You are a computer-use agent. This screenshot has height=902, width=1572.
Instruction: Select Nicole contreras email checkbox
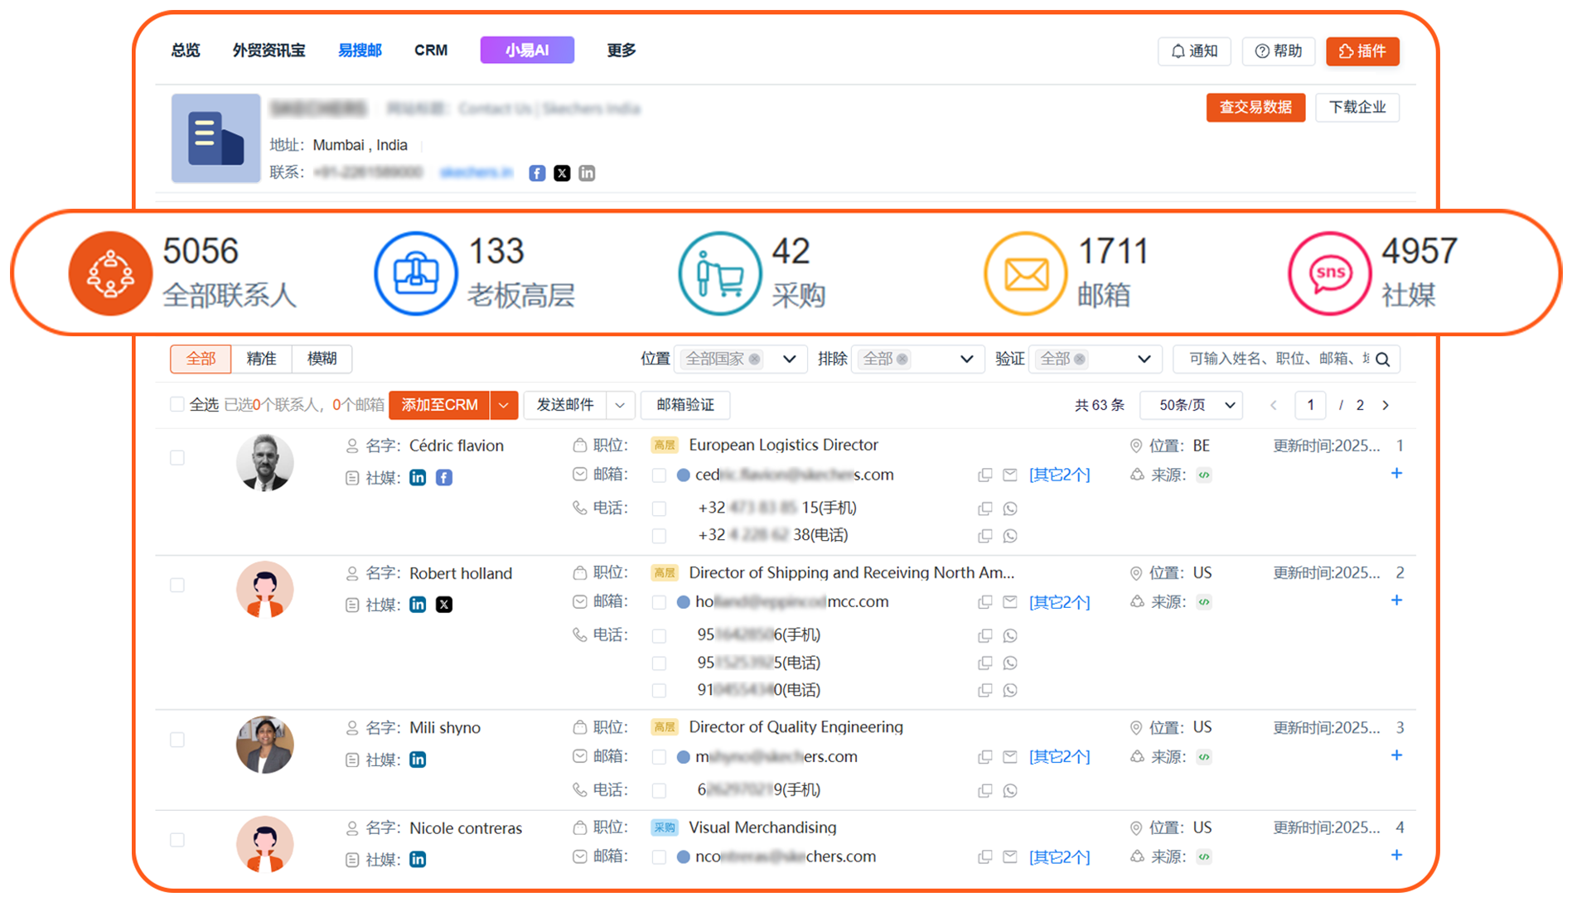659,857
